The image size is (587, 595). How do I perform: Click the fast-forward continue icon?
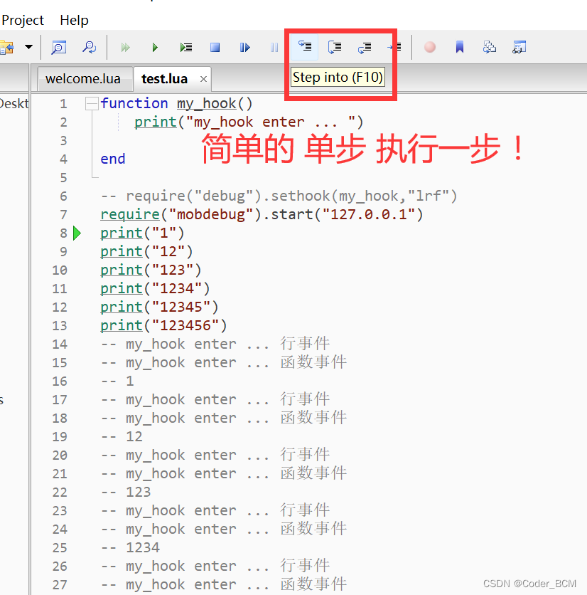[x=125, y=47]
